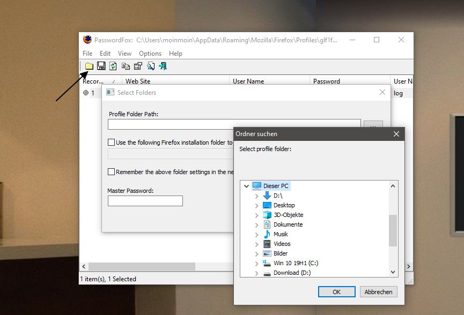Click the 'Recor...' column header
Image resolution: width=464 pixels, height=315 pixels.
(101, 81)
